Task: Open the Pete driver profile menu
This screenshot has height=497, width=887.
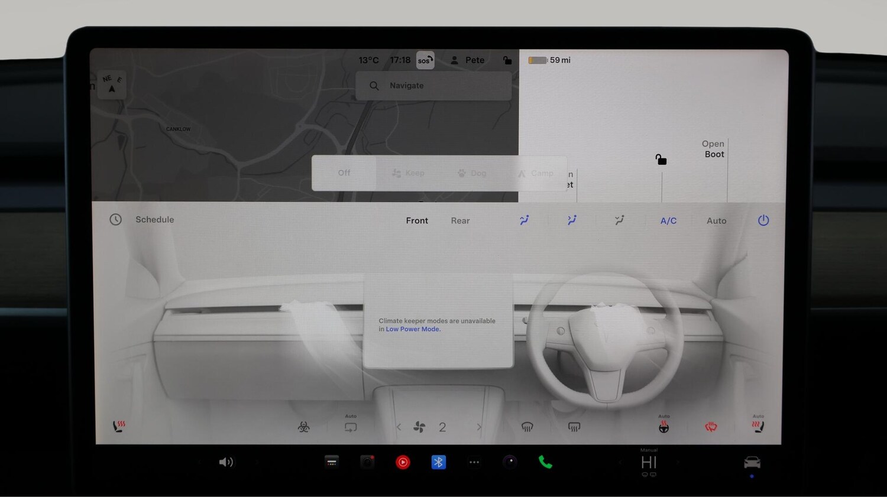Action: (x=468, y=60)
